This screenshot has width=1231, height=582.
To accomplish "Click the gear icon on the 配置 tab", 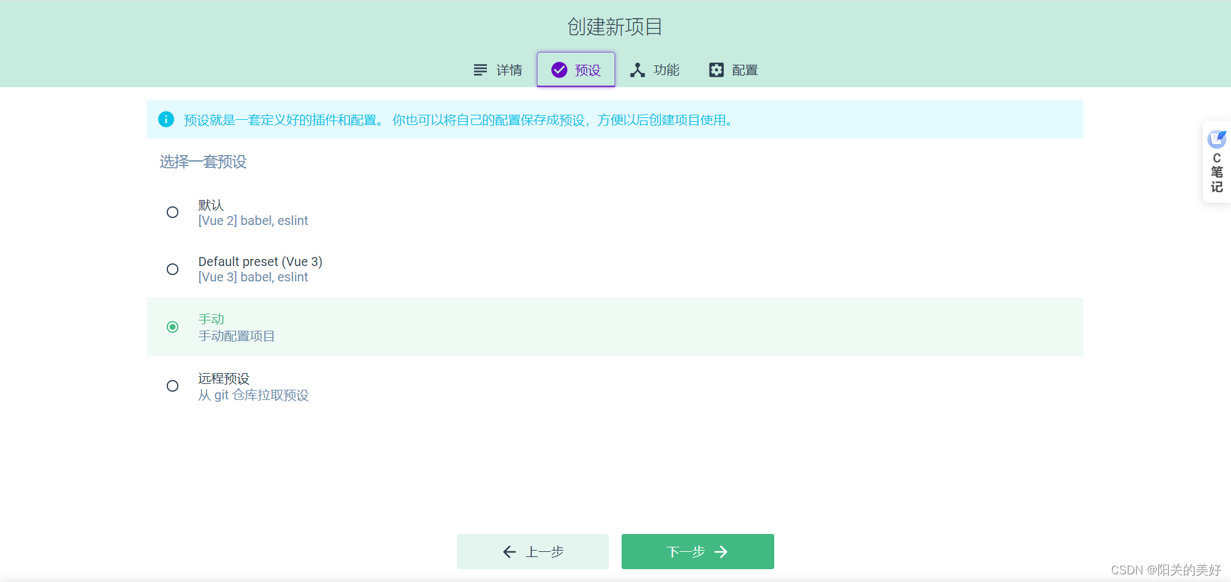I will point(716,70).
